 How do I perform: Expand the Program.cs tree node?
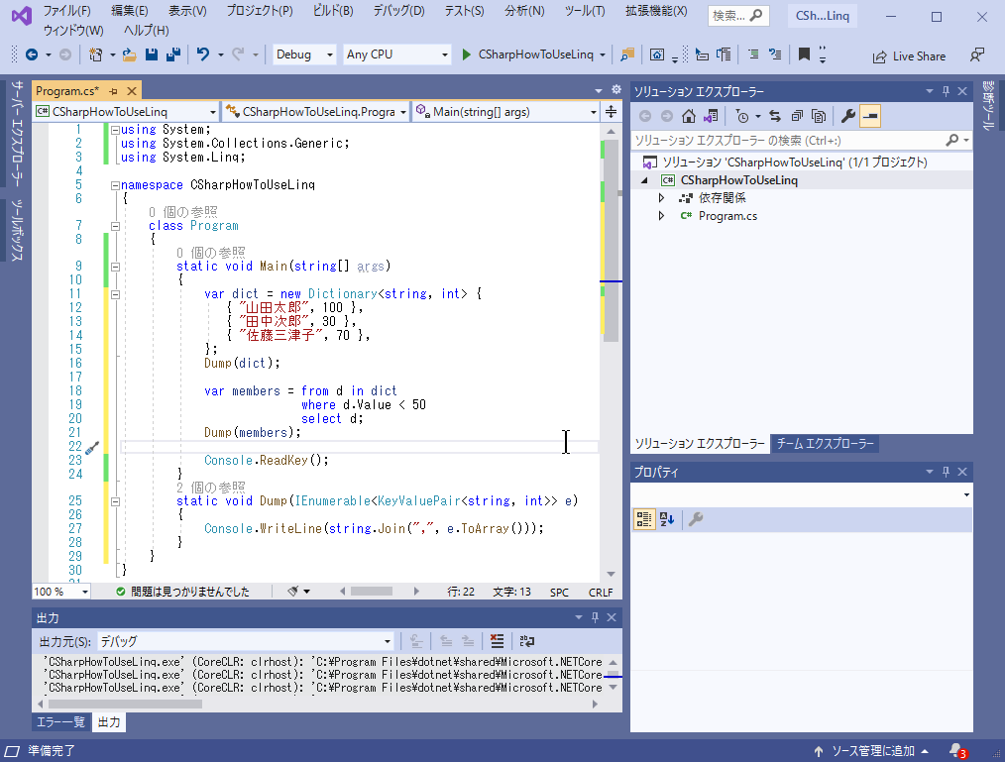(x=661, y=216)
